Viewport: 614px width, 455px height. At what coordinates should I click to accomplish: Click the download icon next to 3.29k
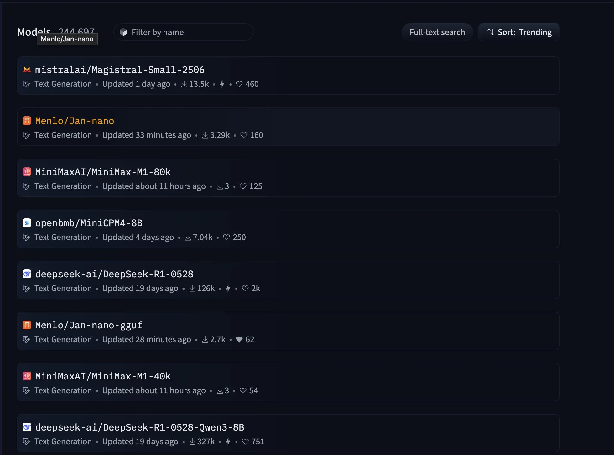(x=205, y=135)
